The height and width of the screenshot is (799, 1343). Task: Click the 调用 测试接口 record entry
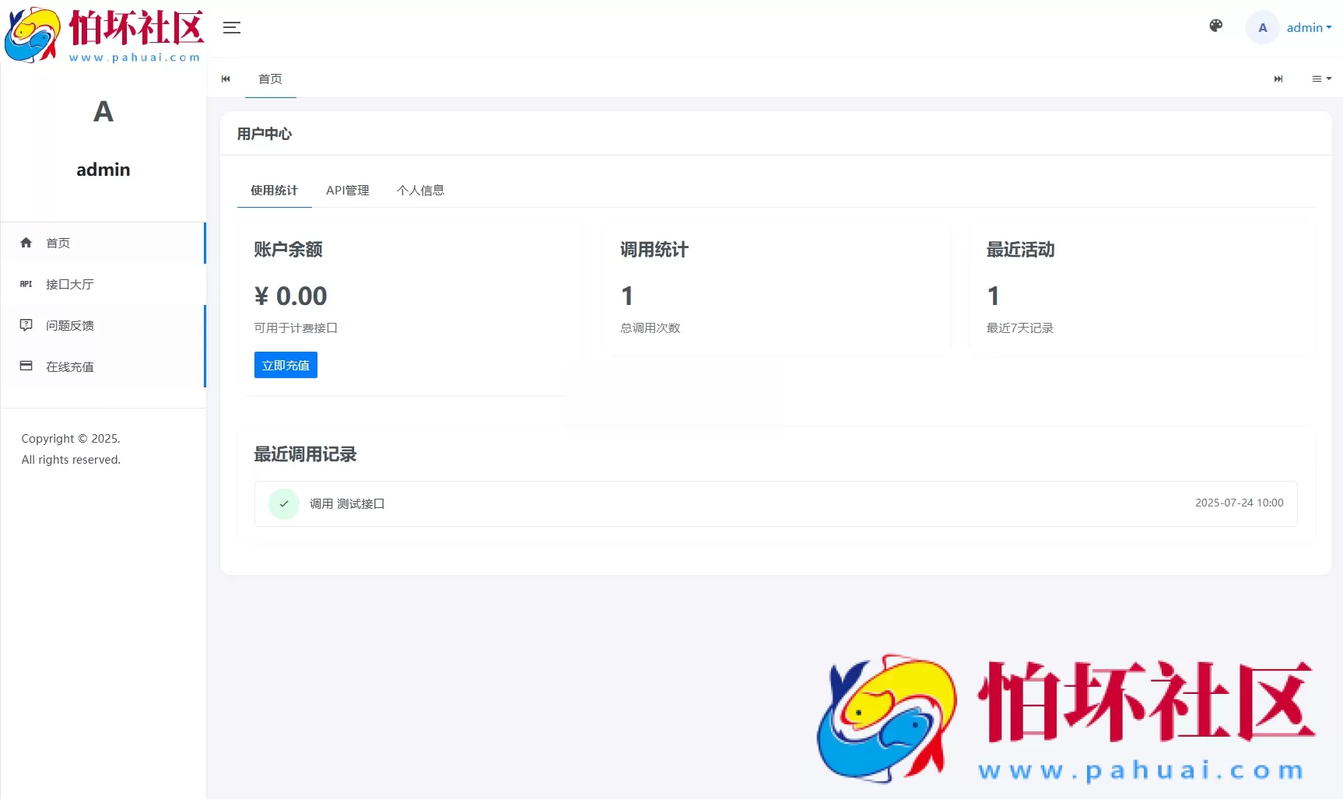[347, 503]
